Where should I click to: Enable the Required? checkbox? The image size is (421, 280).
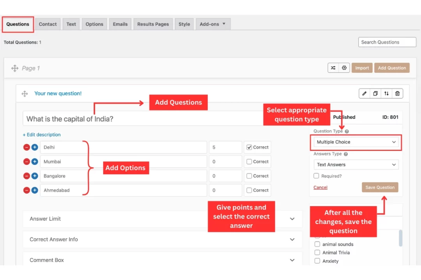(317, 176)
